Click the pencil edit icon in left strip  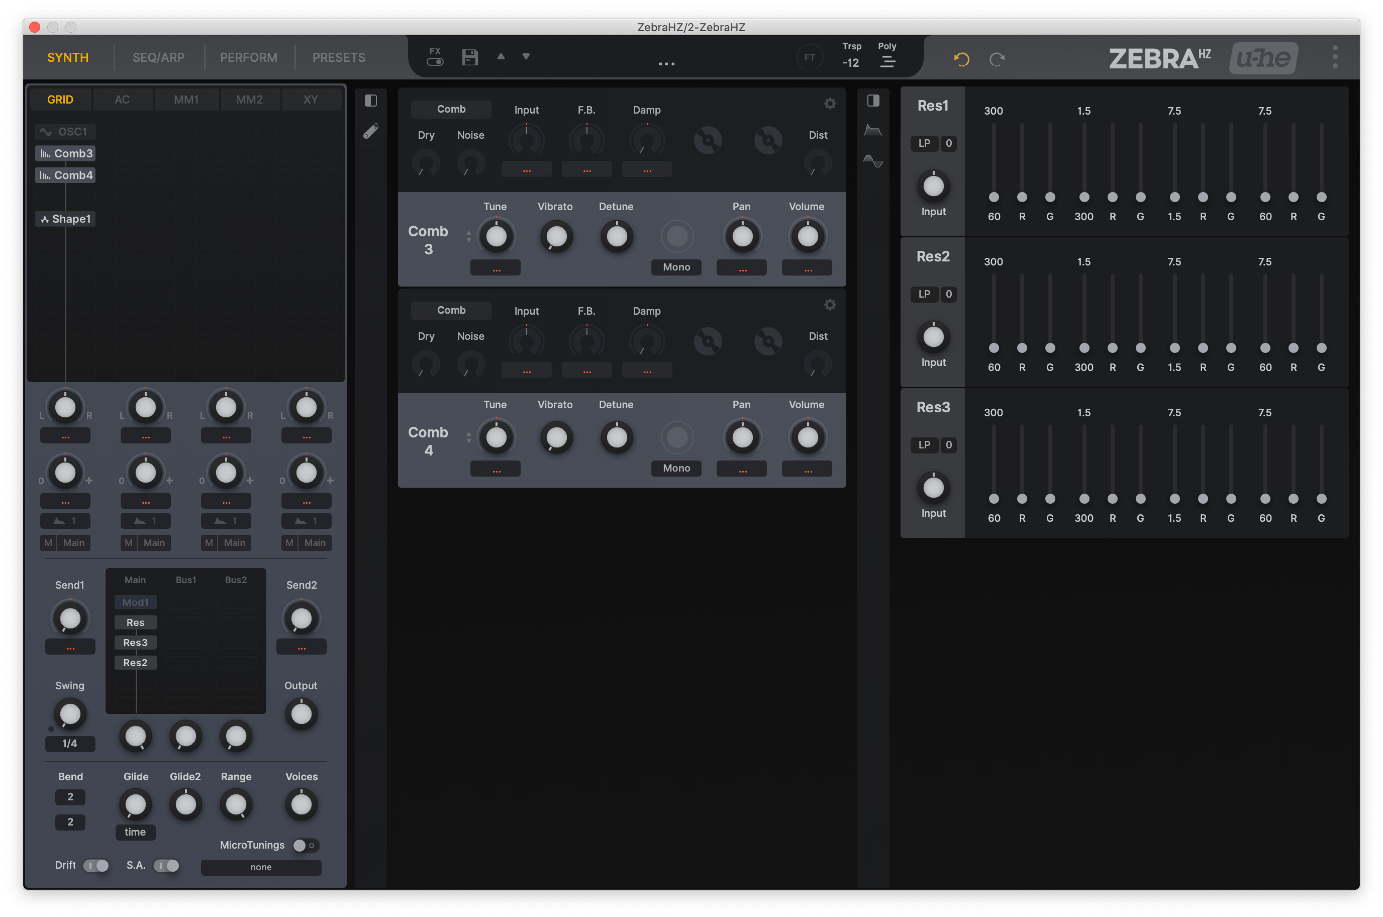click(370, 131)
